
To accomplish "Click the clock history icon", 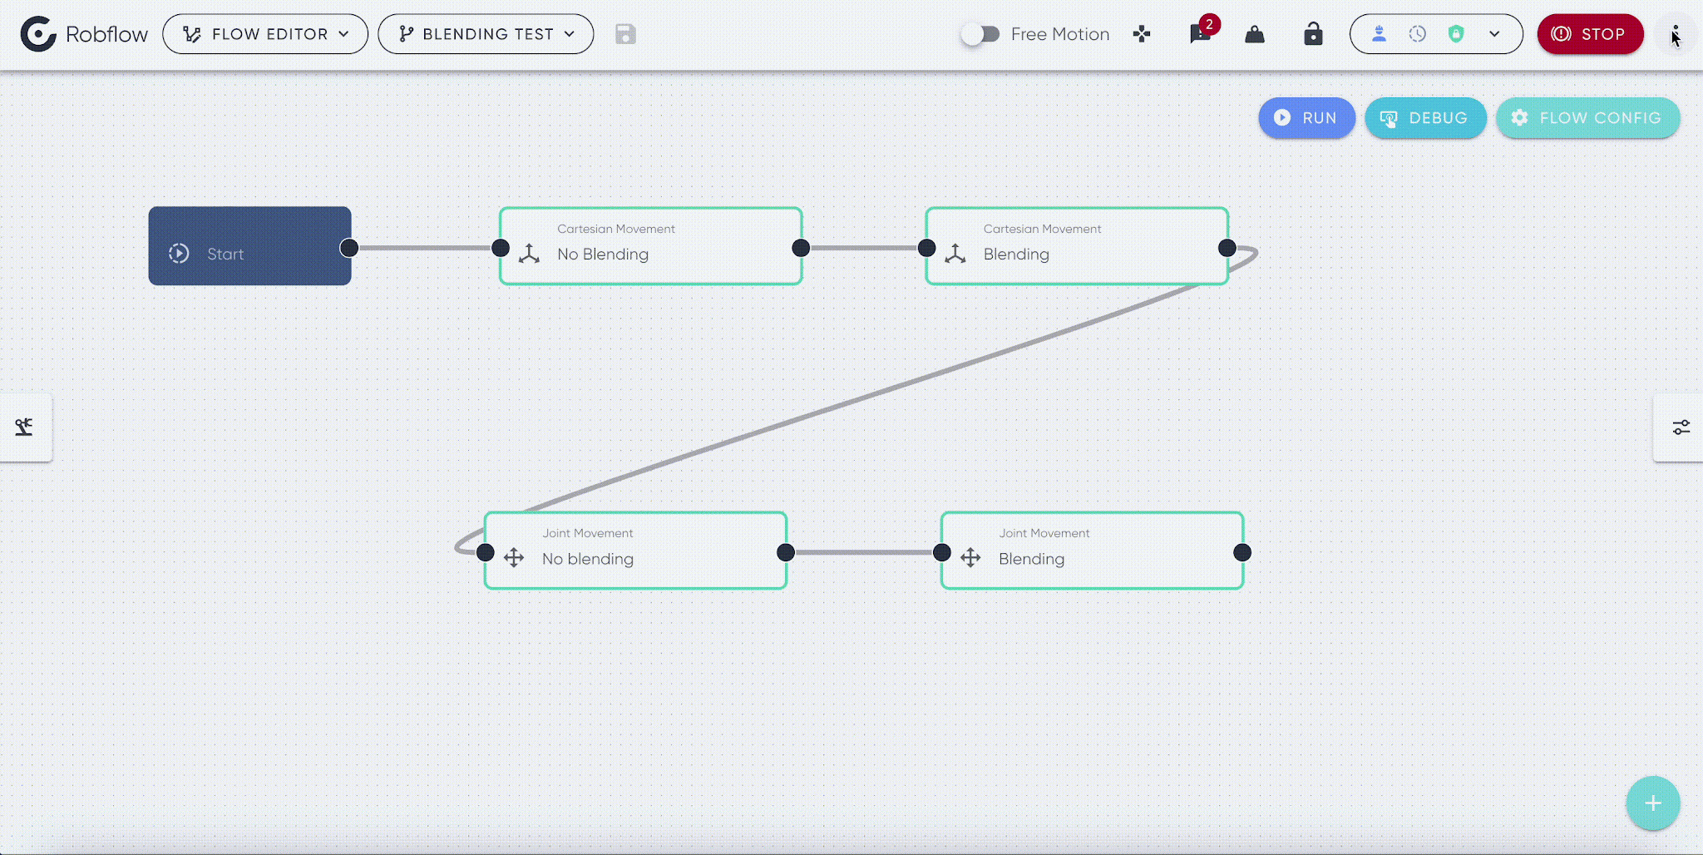I will pyautogui.click(x=1418, y=34).
